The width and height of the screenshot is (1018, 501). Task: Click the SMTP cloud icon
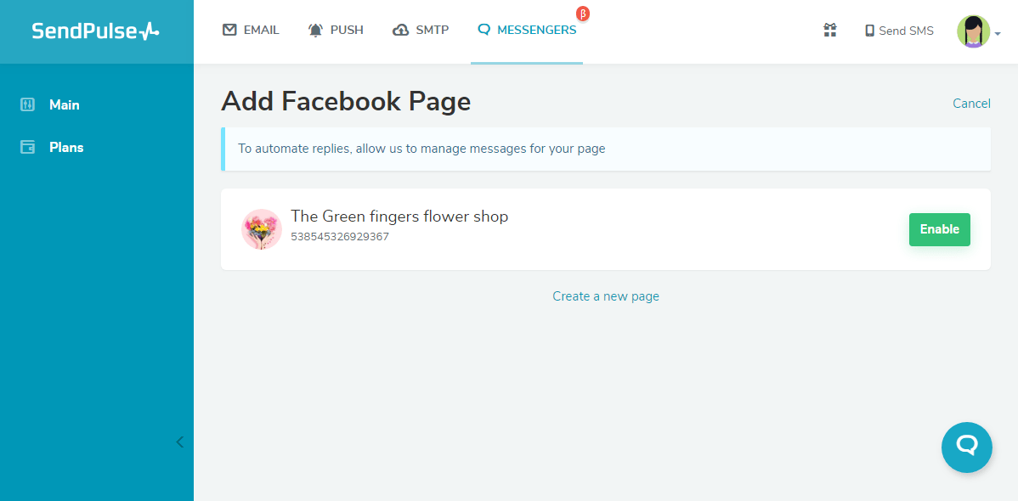399,29
